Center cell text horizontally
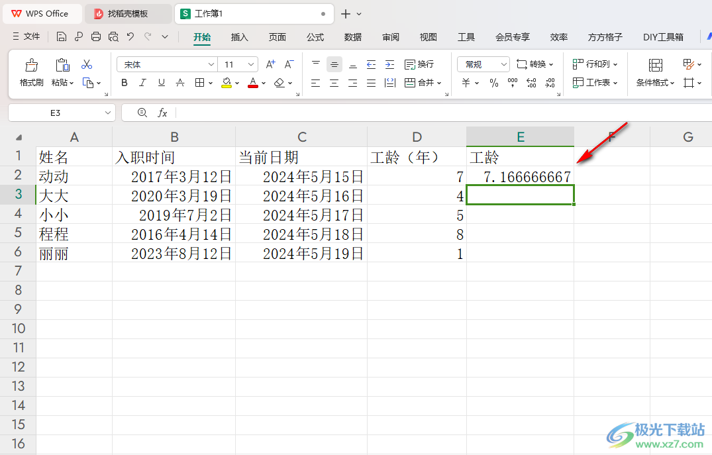Viewport: 712px width, 455px height. click(x=334, y=83)
